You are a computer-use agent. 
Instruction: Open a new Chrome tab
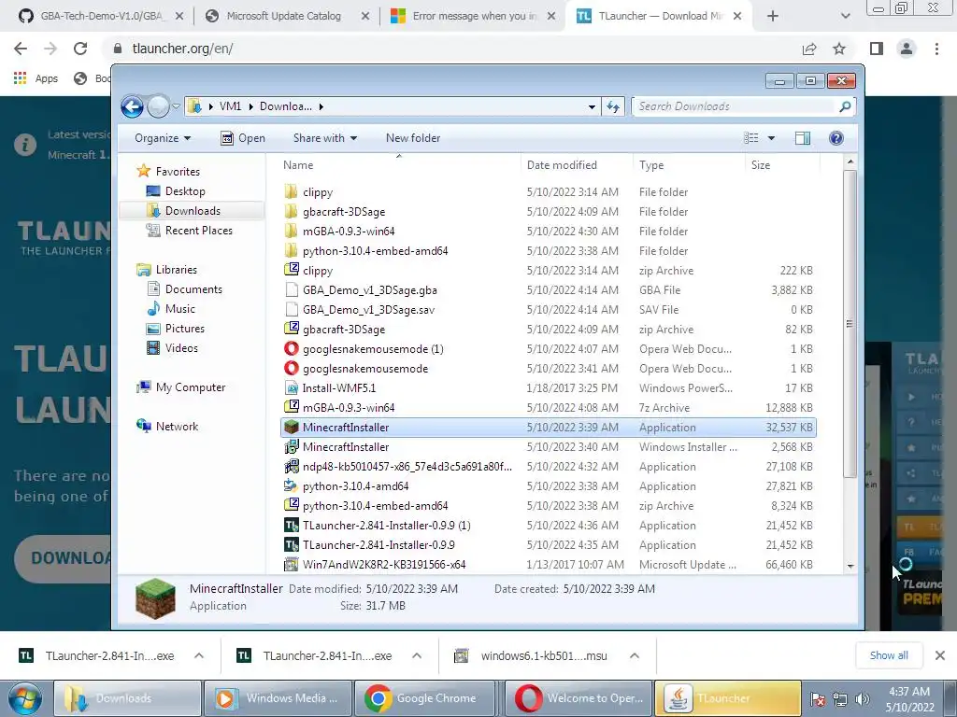coord(772,16)
